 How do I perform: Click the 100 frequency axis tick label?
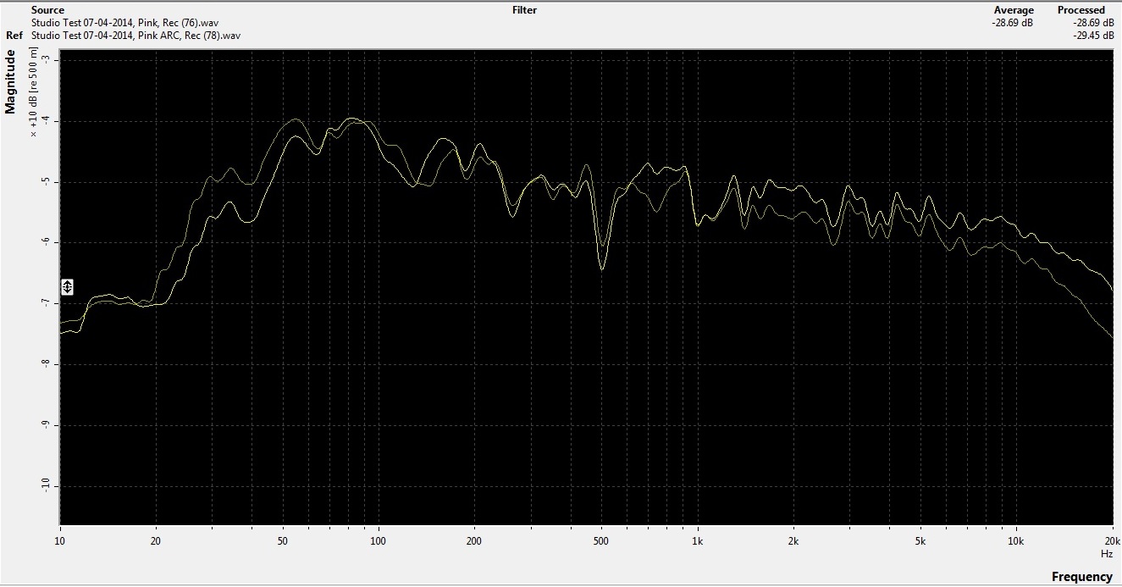[x=379, y=540]
